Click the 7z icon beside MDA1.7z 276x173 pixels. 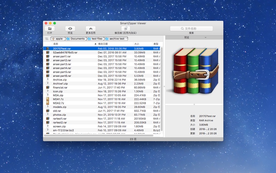click(x=48, y=99)
